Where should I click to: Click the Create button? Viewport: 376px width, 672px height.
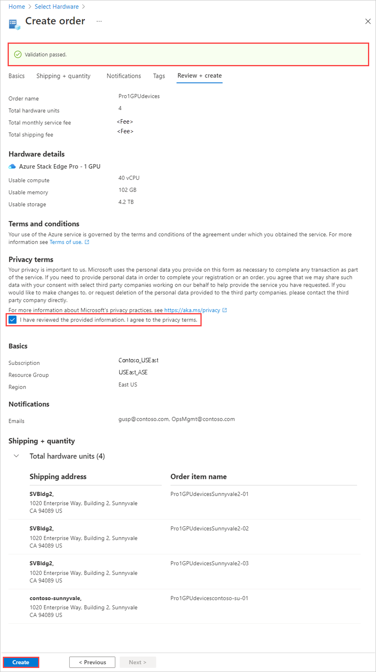click(x=20, y=662)
